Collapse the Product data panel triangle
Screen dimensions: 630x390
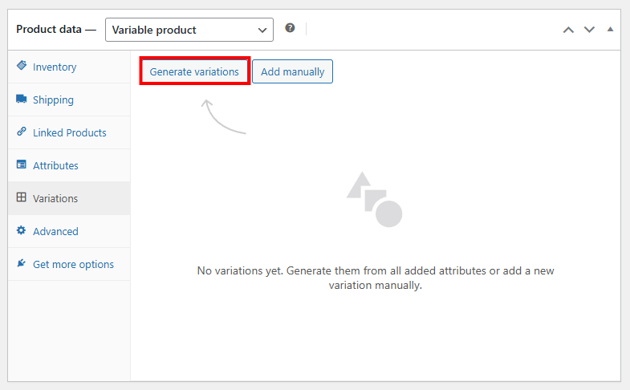tap(610, 29)
